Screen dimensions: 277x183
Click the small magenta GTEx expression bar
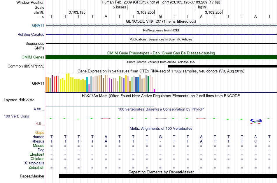pyautogui.click(x=155, y=90)
